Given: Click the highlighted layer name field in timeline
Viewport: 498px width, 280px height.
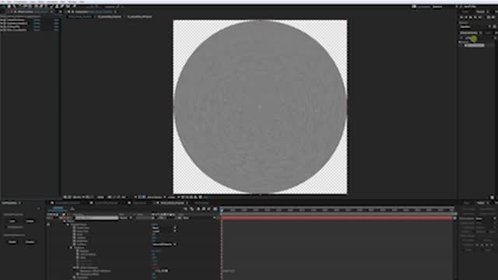Looking at the screenshot, I should pos(96,218).
